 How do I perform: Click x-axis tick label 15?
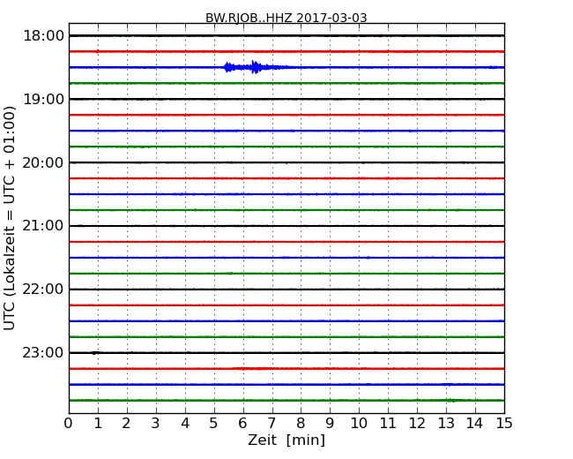click(x=504, y=424)
